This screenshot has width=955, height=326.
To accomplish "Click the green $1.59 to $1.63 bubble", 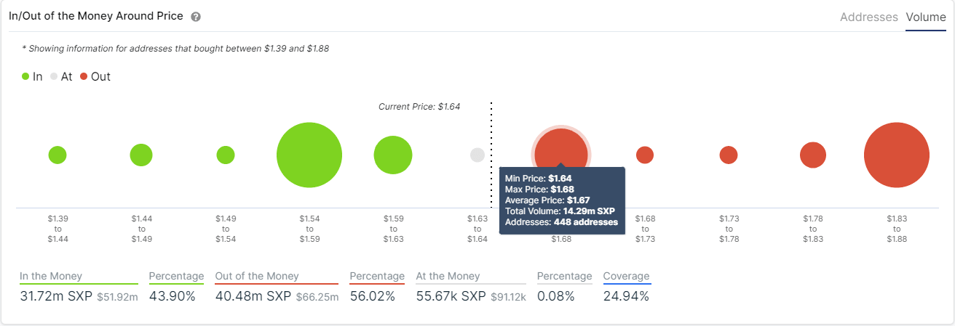I will (393, 155).
